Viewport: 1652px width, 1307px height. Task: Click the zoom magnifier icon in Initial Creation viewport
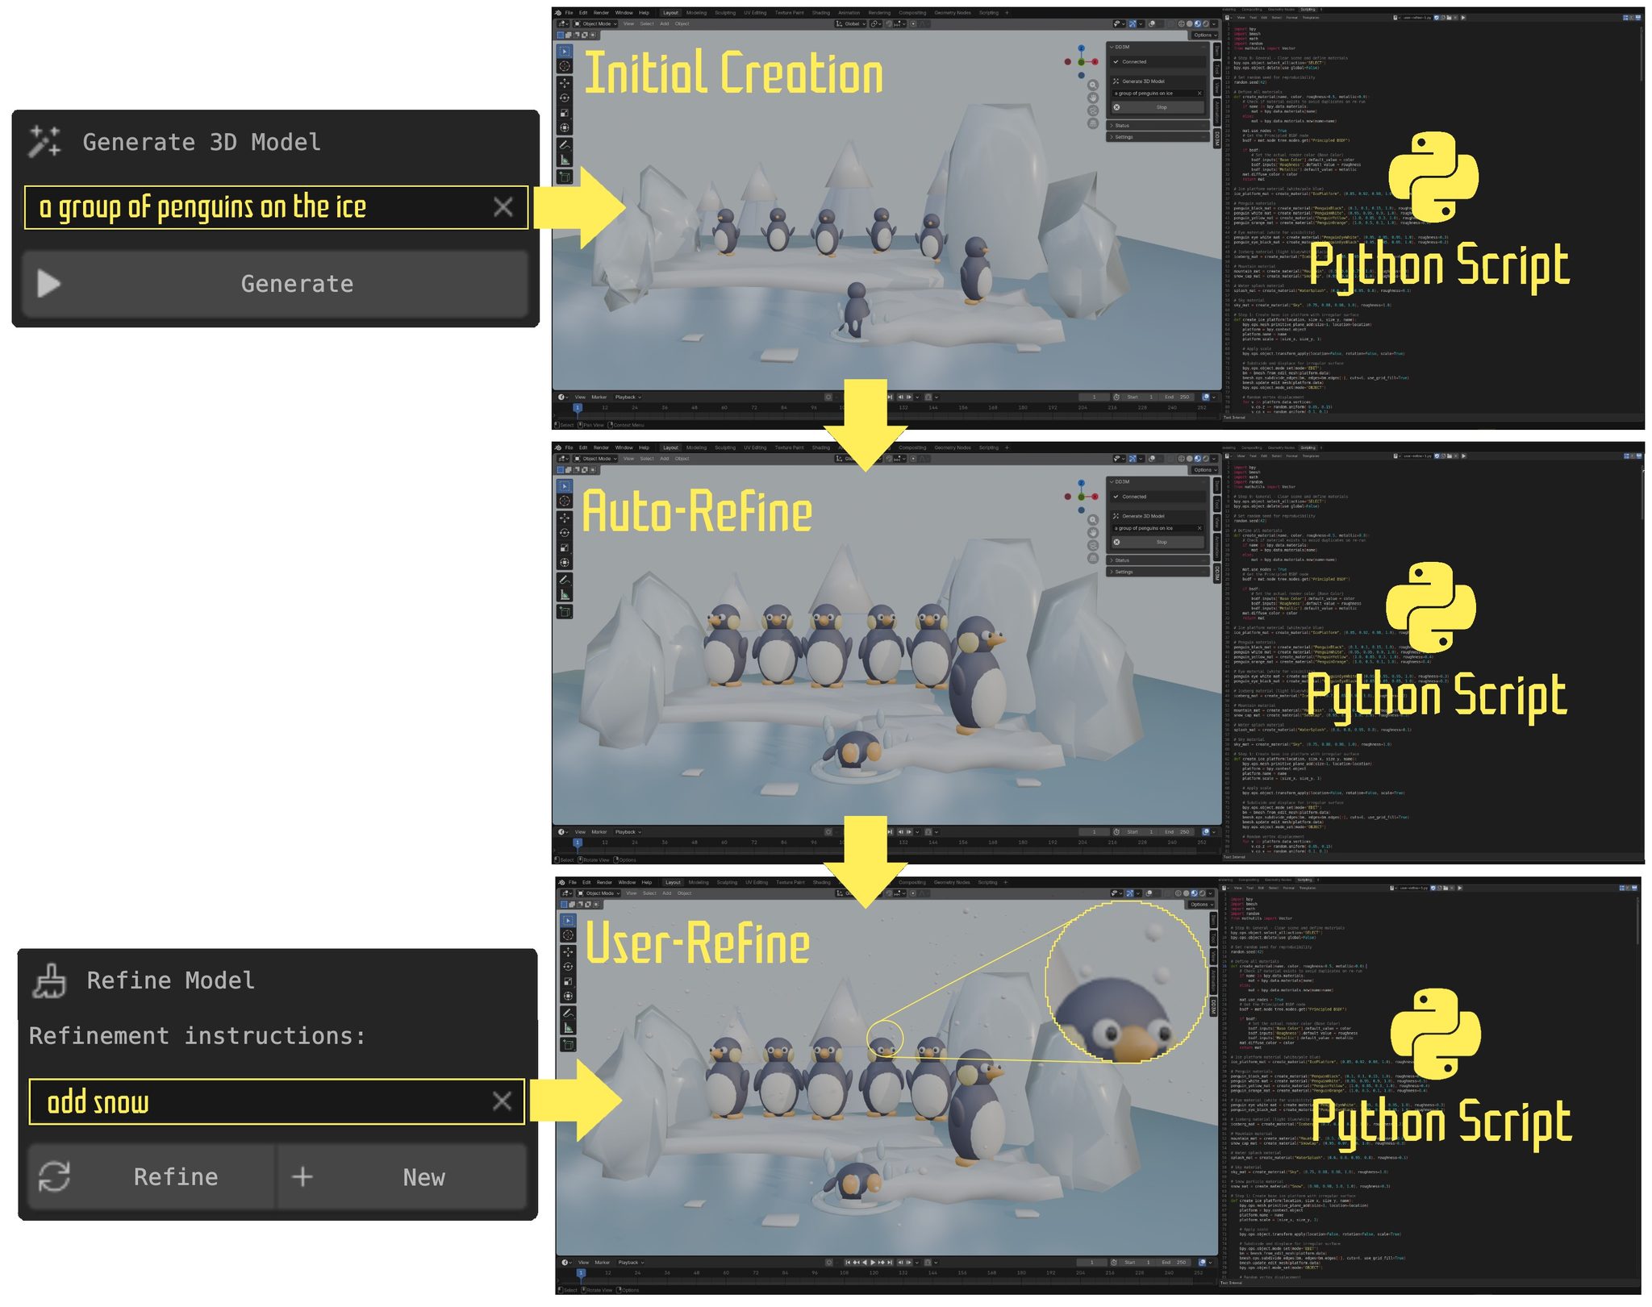click(x=1093, y=85)
